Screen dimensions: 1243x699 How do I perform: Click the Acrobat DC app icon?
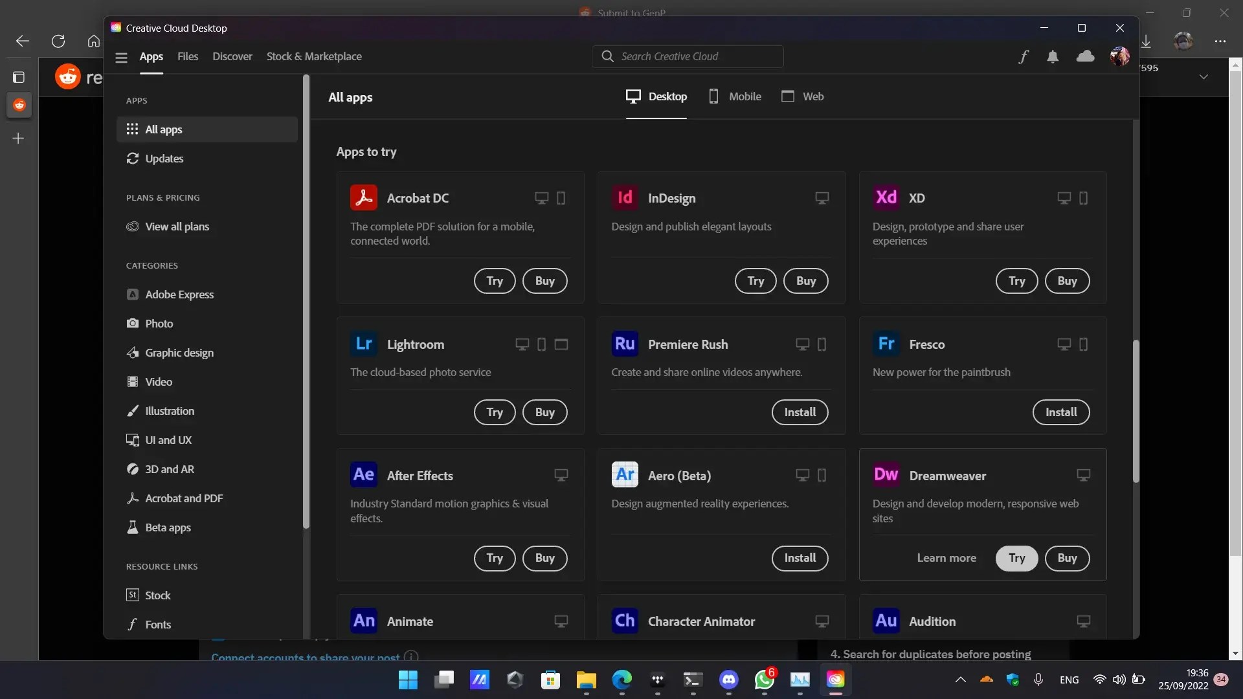[364, 198]
